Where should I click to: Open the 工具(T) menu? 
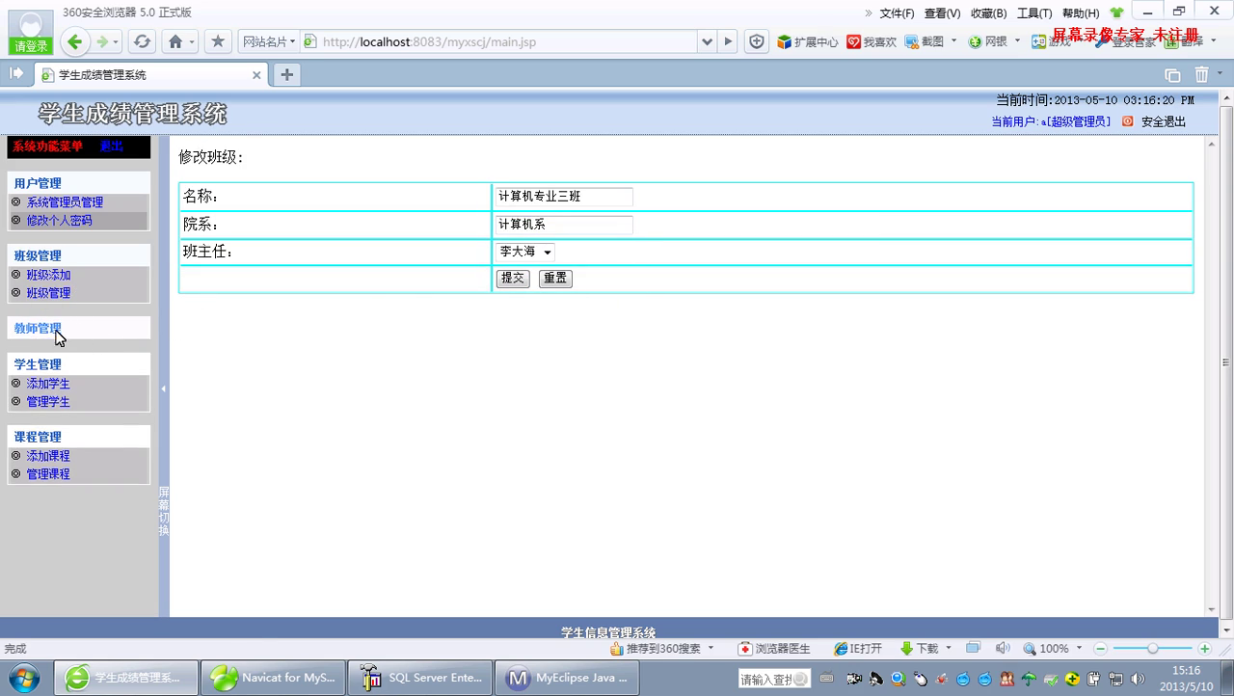1034,13
